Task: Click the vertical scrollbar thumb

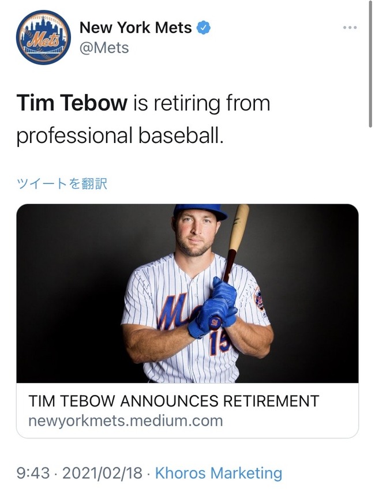Action: point(370,63)
